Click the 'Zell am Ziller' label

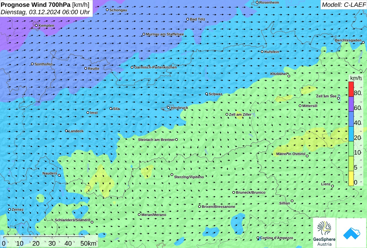point(240,114)
